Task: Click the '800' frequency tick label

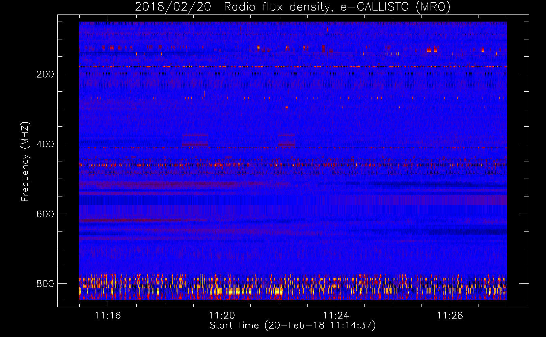Action: tap(45, 284)
